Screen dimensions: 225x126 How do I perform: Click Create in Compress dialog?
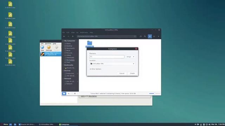[x=132, y=73]
